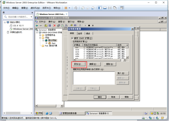Switch to the 选项 tab
The image size is (169, 121).
point(80,33)
